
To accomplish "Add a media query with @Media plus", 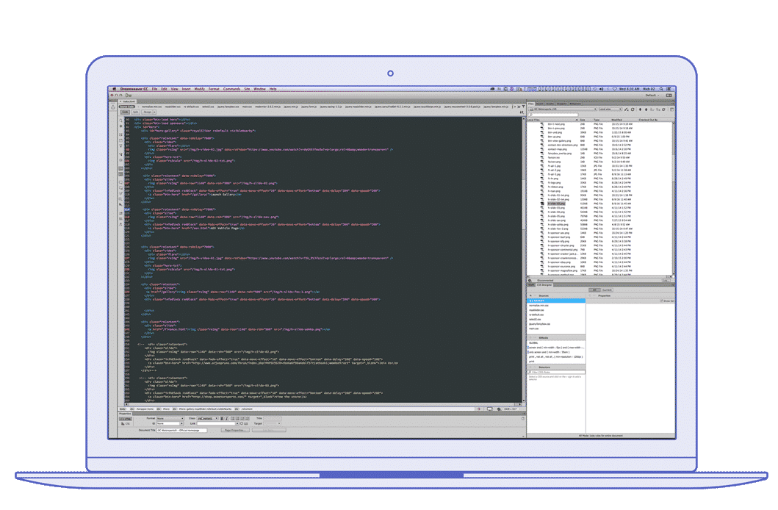I will click(x=530, y=337).
